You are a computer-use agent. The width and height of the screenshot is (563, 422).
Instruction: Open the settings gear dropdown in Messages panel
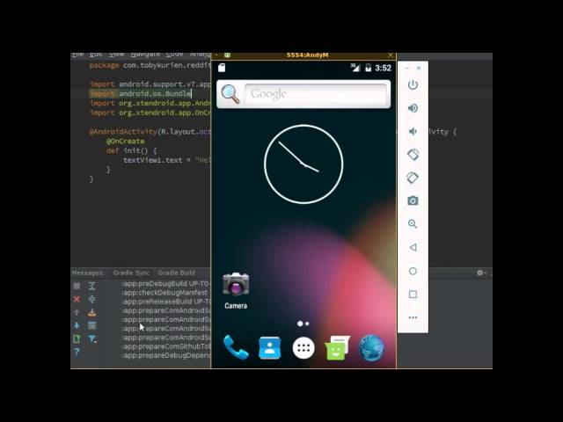click(481, 273)
